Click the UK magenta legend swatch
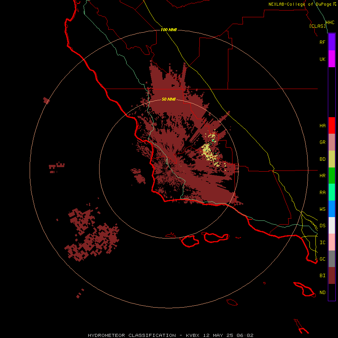Image resolution: width=338 pixels, height=338 pixels. [x=332, y=59]
